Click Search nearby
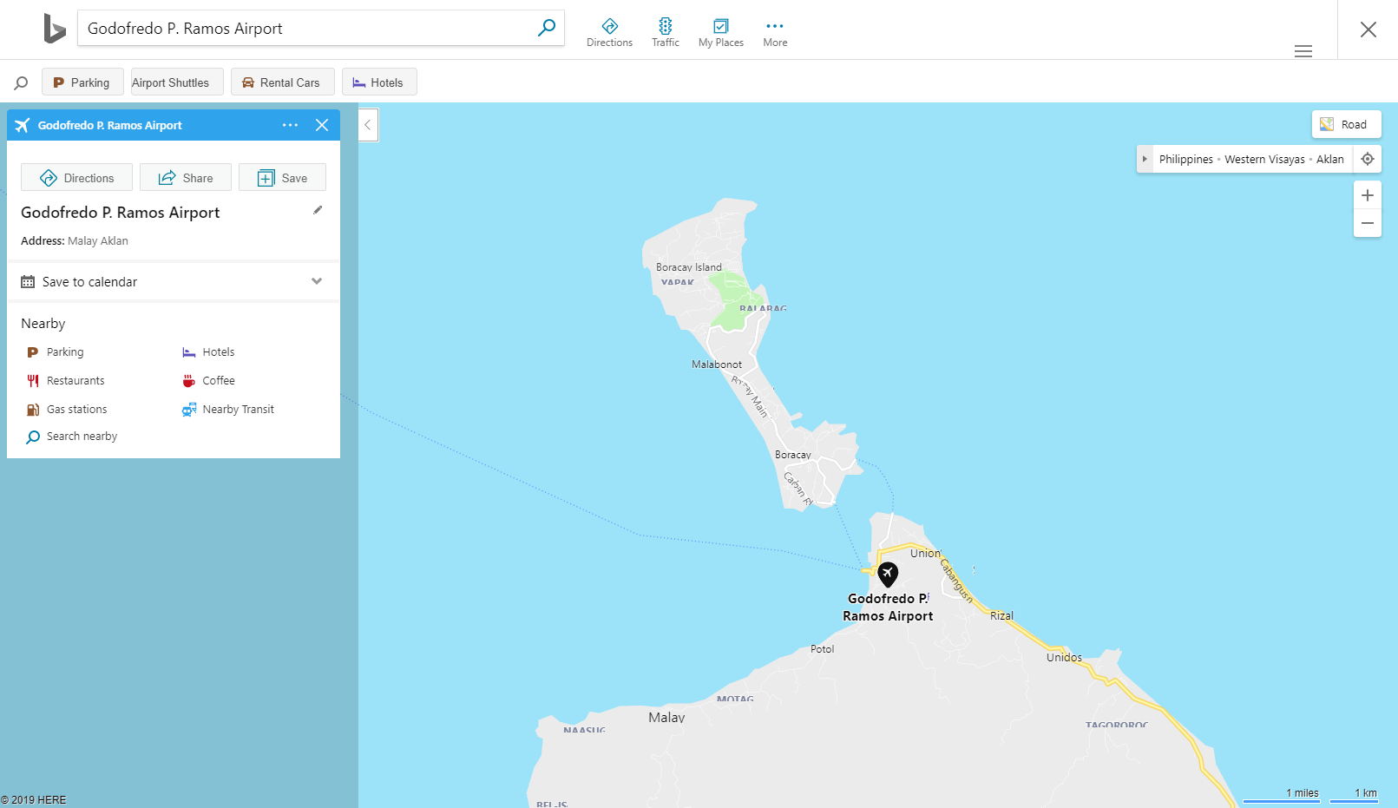The width and height of the screenshot is (1398, 808). click(x=71, y=436)
